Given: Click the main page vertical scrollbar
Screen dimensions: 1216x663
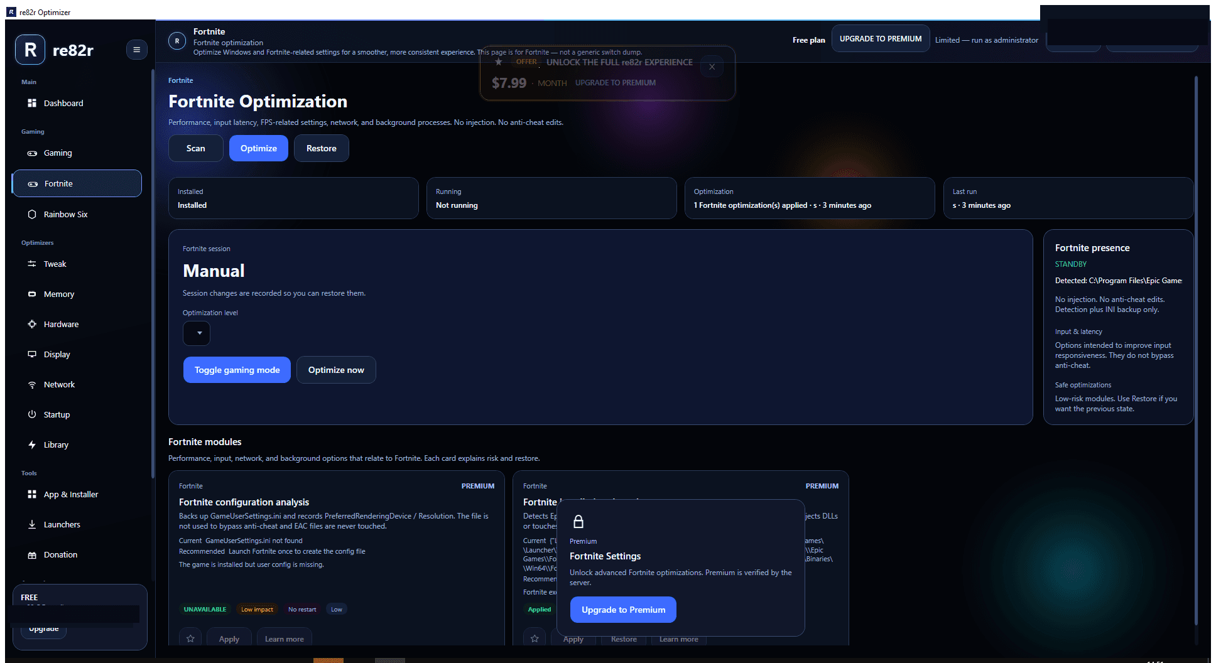Looking at the screenshot, I should point(1196,352).
